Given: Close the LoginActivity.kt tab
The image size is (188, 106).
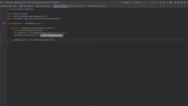Looking at the screenshot, I should pyautogui.click(x=34, y=6).
